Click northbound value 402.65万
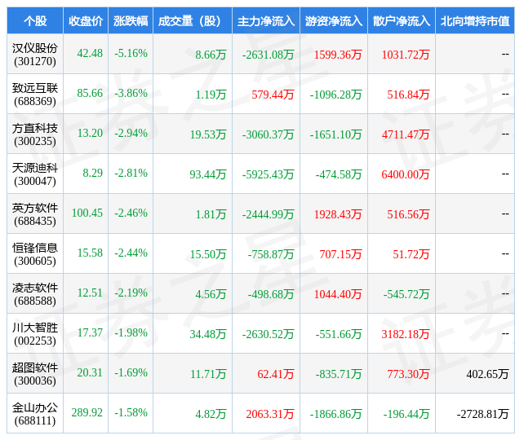Image resolution: width=515 pixels, height=440 pixels. point(488,374)
